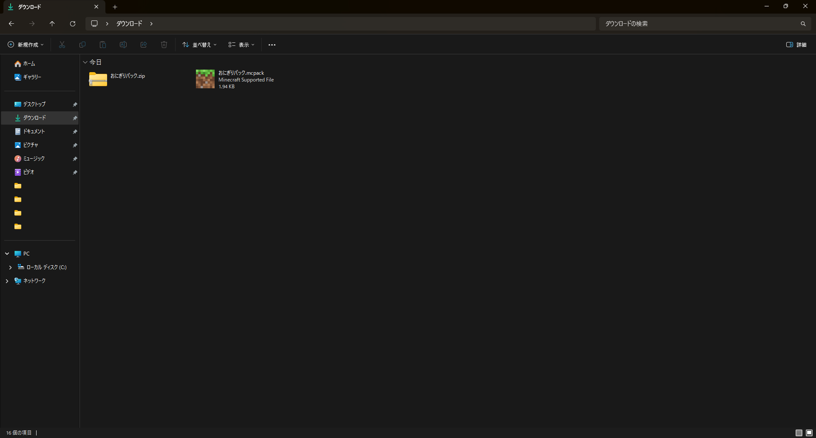
Task: Click chevron before ダウンロード in address bar
Action: 107,24
